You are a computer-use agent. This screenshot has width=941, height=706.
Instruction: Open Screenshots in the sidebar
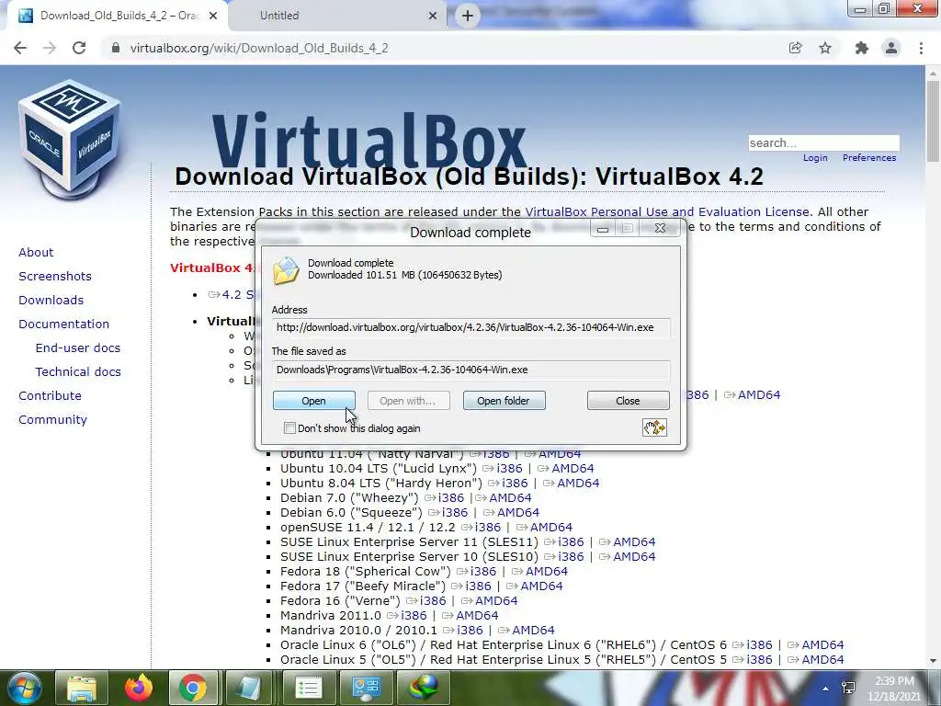coord(55,276)
